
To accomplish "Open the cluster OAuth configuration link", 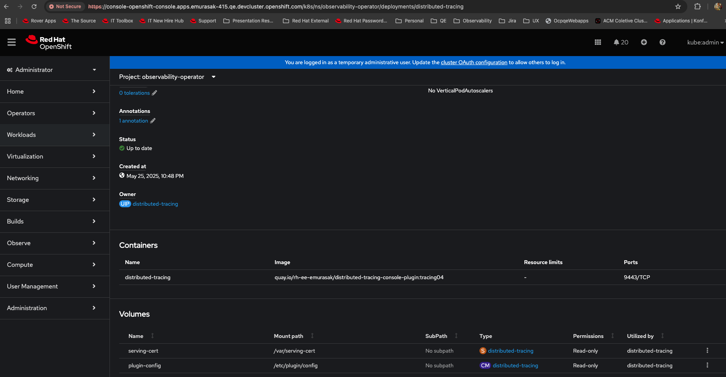I will tap(474, 62).
